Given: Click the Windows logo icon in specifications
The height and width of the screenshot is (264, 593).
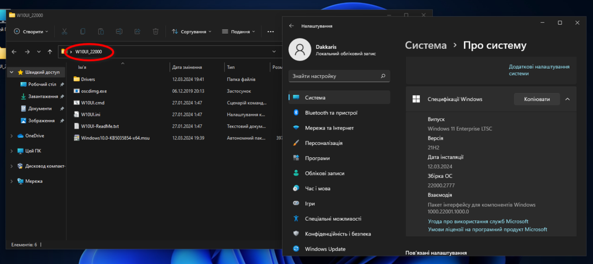Looking at the screenshot, I should pyautogui.click(x=416, y=99).
